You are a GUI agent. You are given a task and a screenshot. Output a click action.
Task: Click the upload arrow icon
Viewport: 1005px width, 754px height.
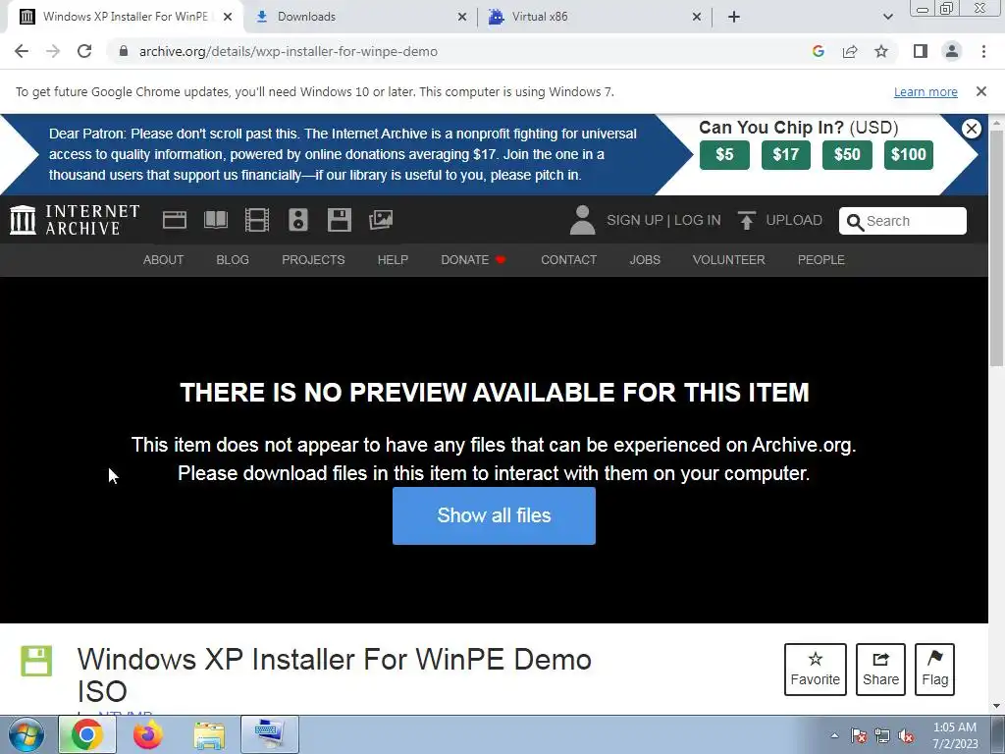click(746, 220)
